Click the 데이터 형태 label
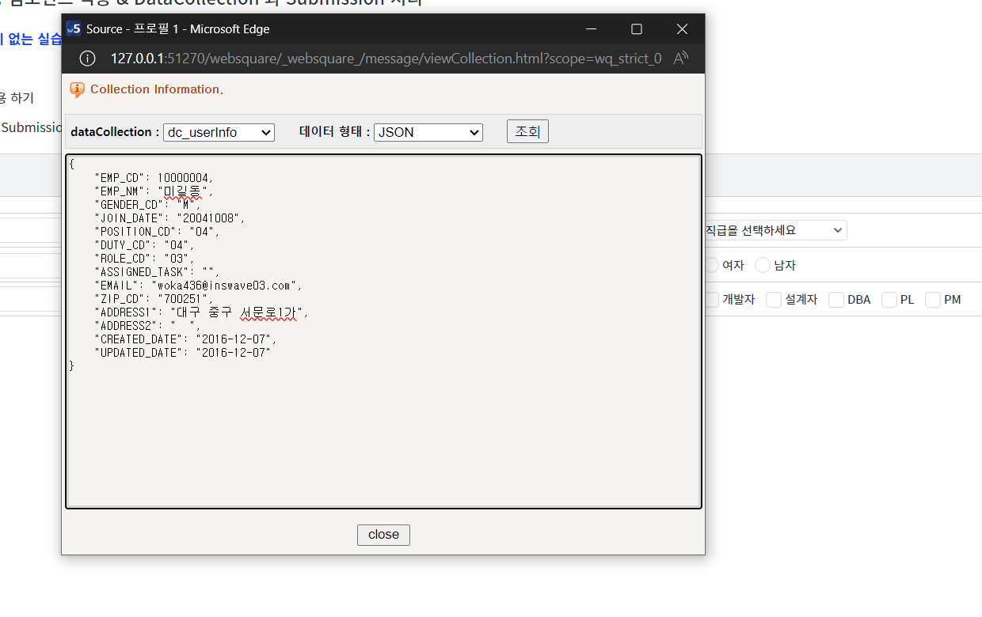Screen dimensions: 982x617 coord(334,132)
